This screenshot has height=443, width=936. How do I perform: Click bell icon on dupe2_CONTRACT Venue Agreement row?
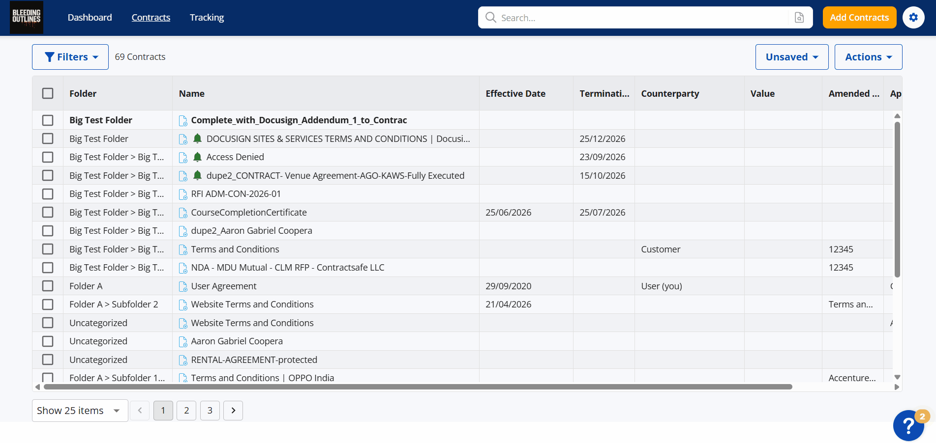click(197, 175)
